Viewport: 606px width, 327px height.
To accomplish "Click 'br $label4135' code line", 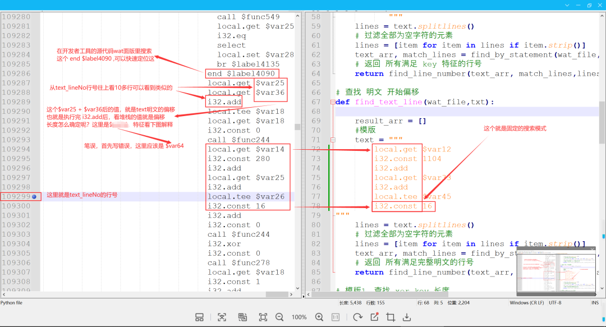I will 248,64.
